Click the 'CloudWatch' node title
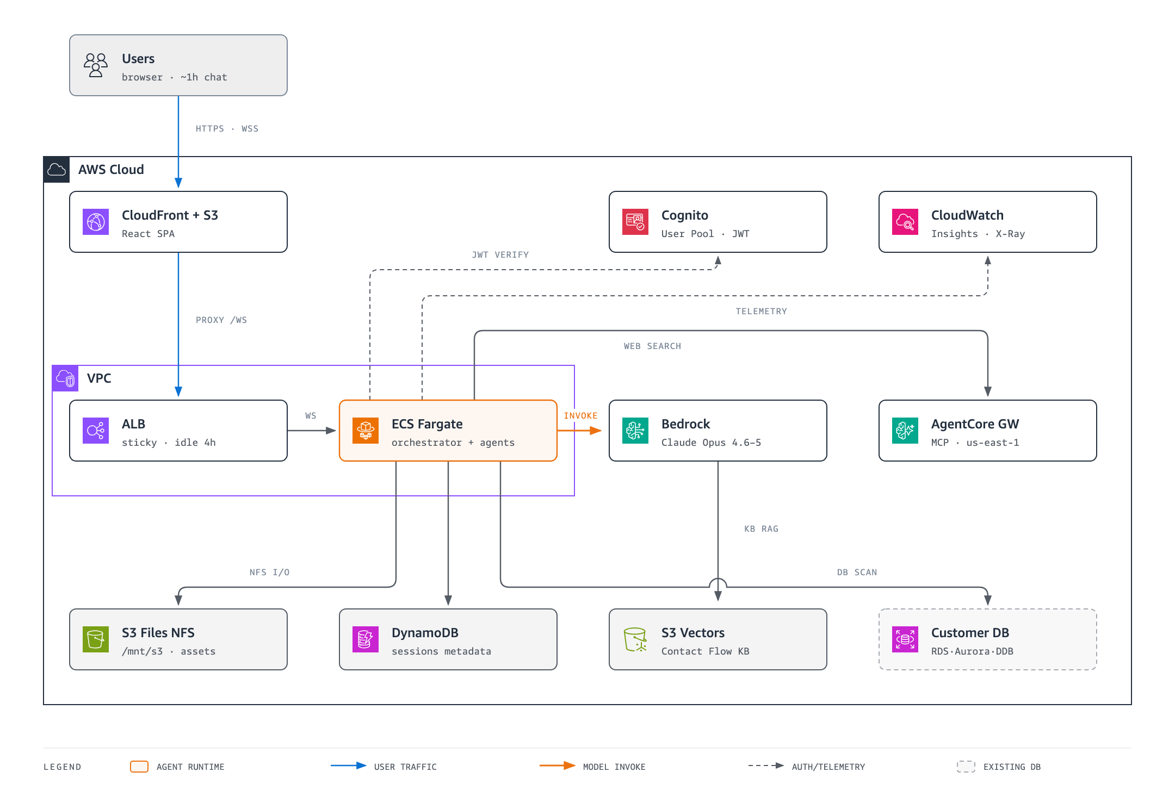 pos(967,215)
